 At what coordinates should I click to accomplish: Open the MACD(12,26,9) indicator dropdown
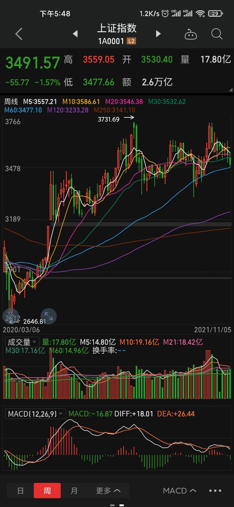click(x=35, y=414)
